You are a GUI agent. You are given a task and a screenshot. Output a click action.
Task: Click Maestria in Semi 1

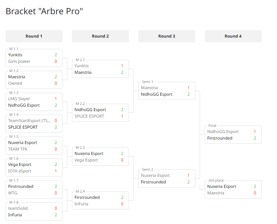149,88
